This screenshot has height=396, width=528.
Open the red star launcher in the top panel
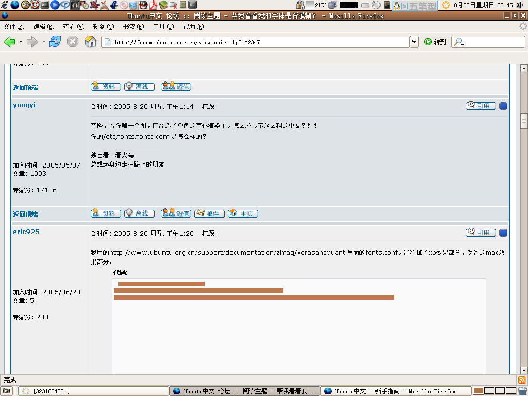(95, 5)
